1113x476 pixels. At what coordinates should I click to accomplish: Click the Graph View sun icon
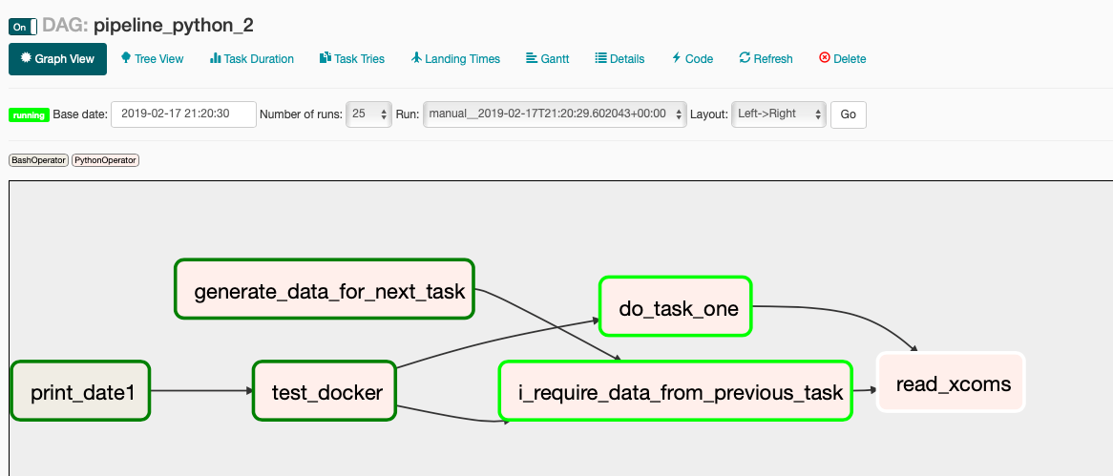27,58
